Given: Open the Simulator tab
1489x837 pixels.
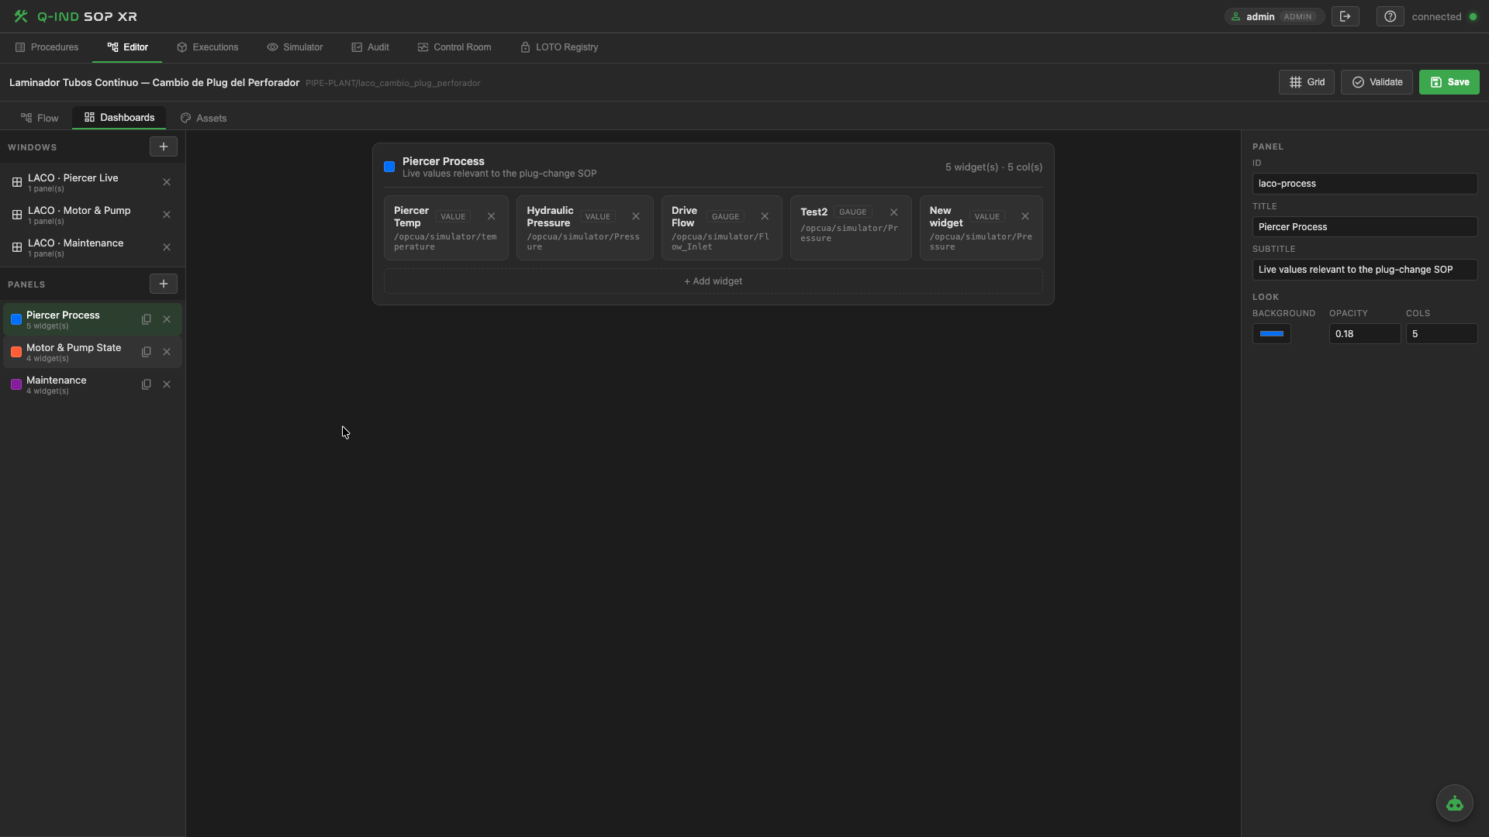Looking at the screenshot, I should pyautogui.click(x=295, y=47).
